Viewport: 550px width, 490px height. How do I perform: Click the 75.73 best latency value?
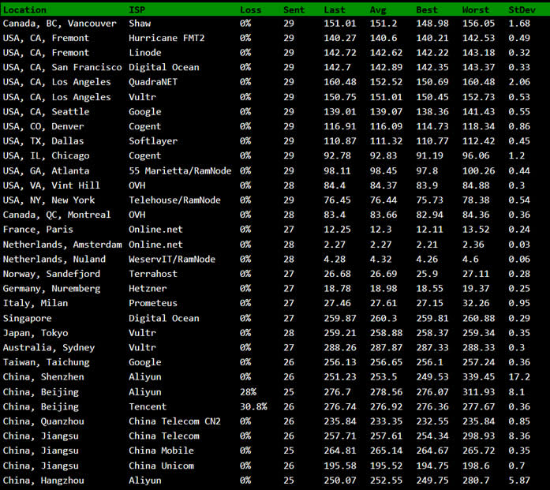429,200
